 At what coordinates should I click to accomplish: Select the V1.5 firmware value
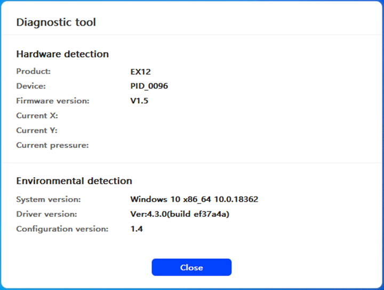click(x=139, y=100)
